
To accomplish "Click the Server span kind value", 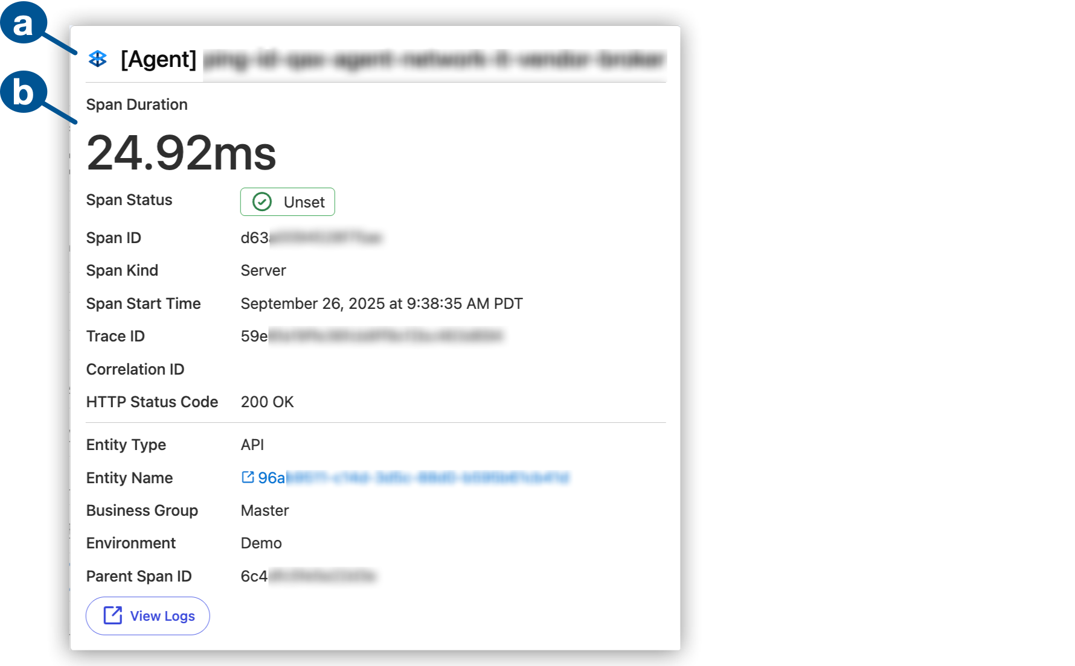I will 263,270.
